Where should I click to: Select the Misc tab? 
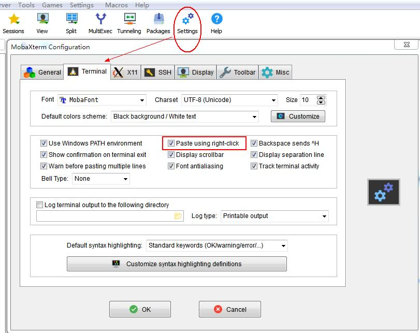point(275,73)
